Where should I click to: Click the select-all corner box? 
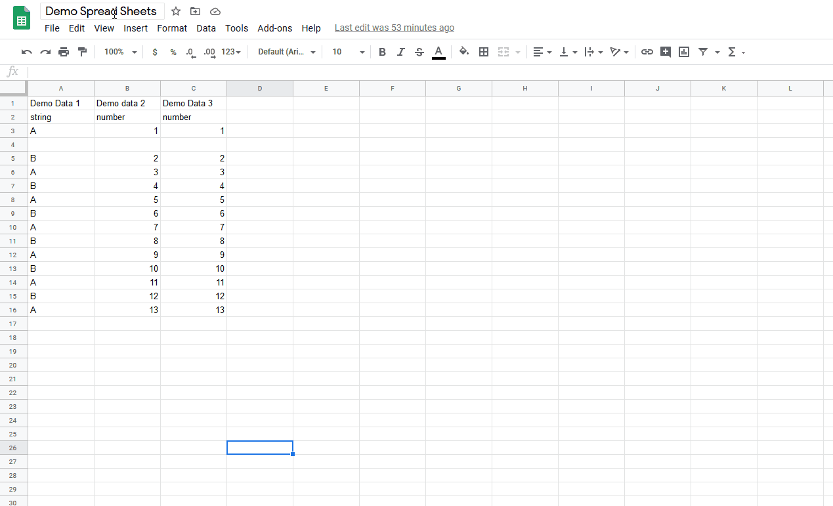point(13,88)
